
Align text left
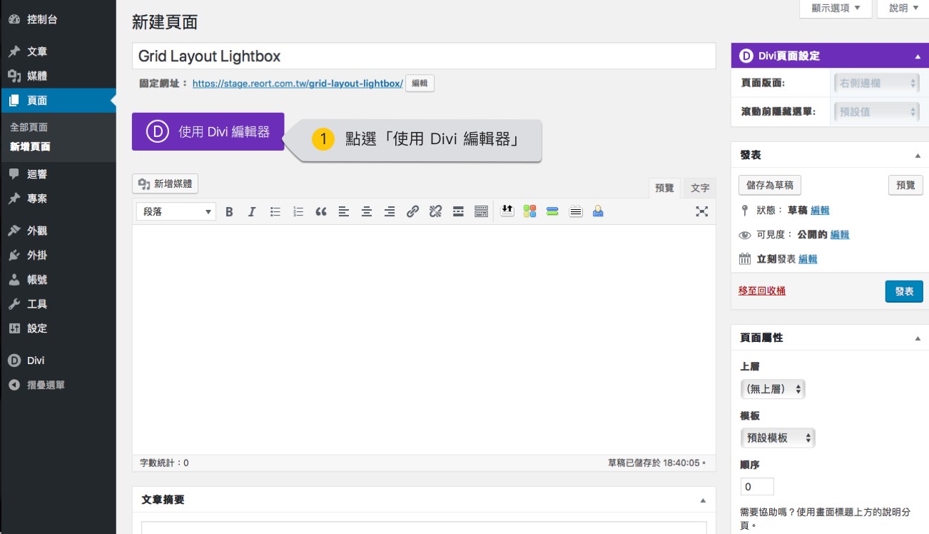coord(344,211)
